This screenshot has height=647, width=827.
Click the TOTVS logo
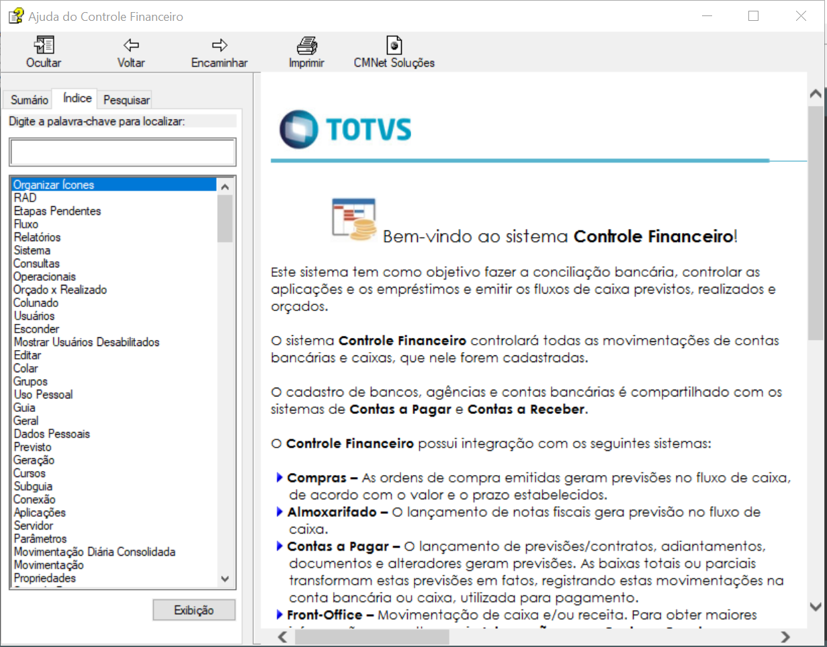[345, 129]
